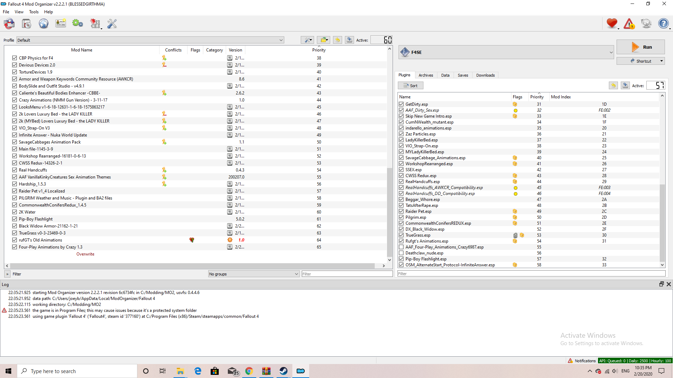673x378 pixels.
Task: Float the Log panel
Action: 661,284
